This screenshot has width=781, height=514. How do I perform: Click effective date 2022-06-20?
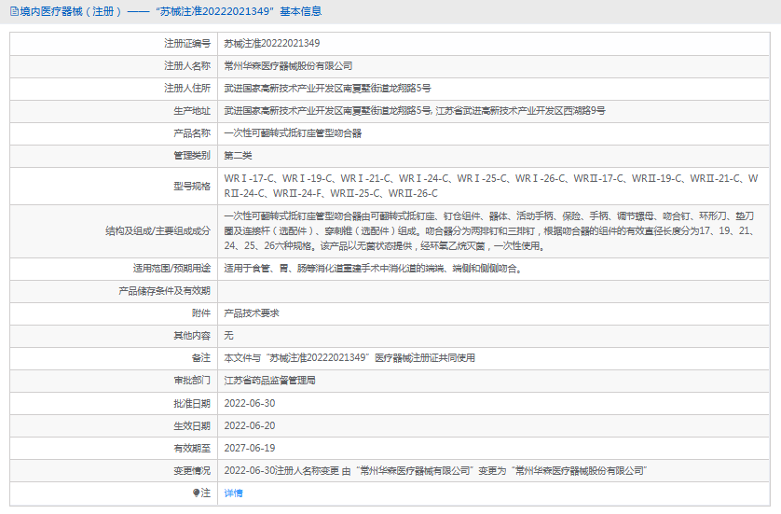[250, 425]
